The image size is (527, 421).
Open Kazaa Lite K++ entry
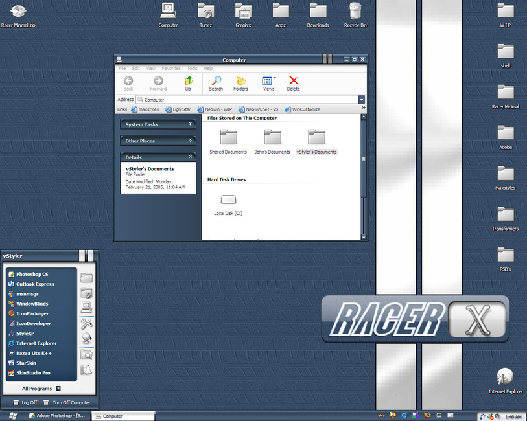34,353
